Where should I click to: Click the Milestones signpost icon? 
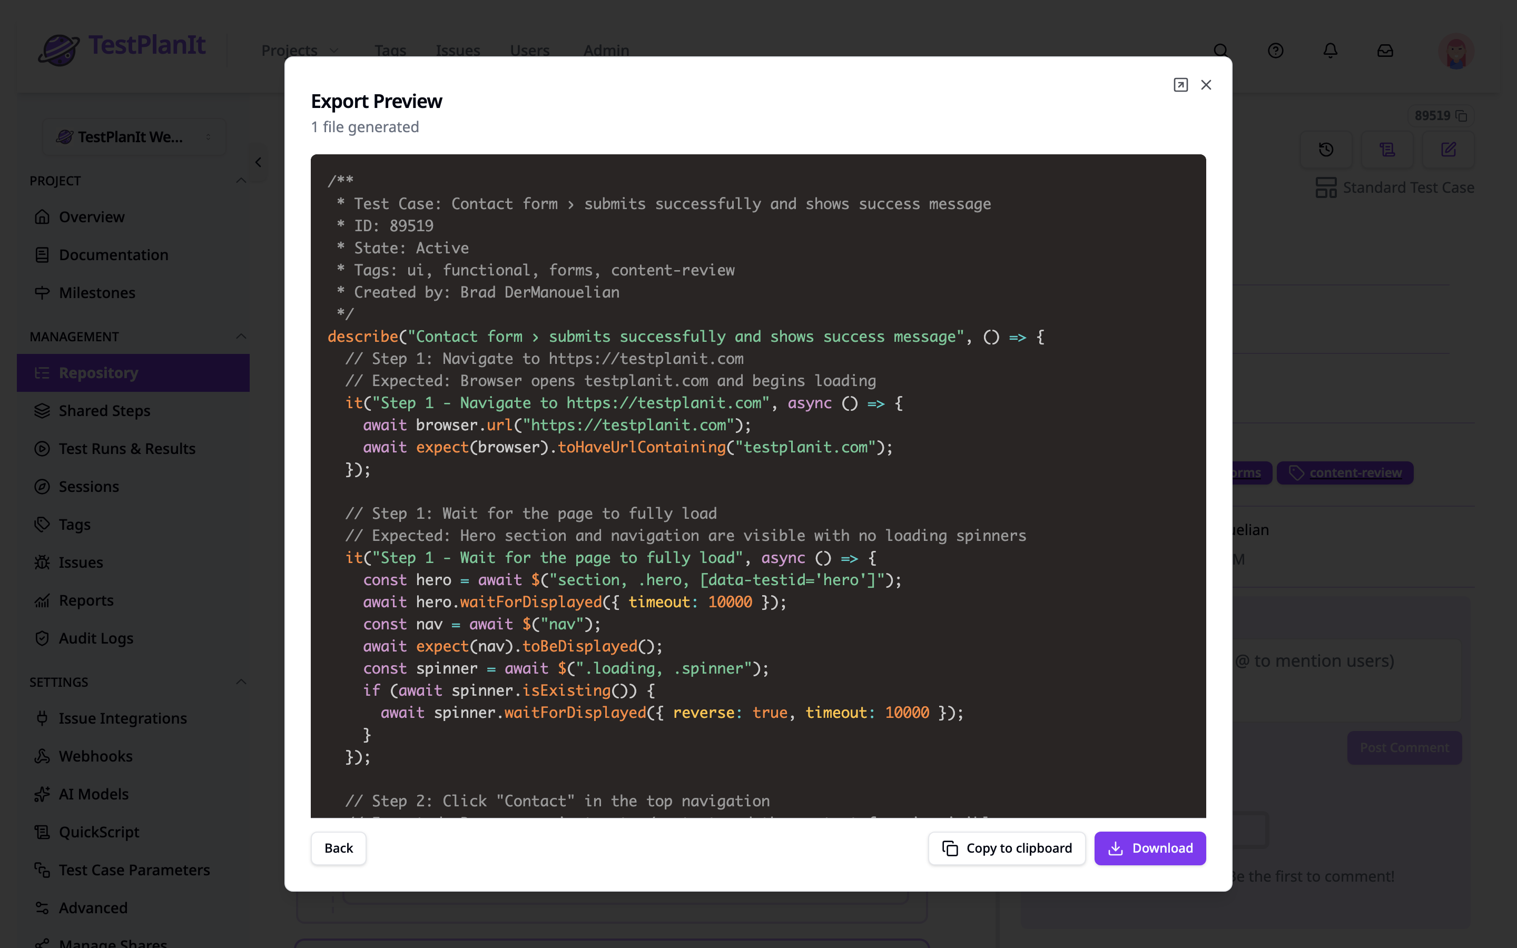[x=42, y=293]
